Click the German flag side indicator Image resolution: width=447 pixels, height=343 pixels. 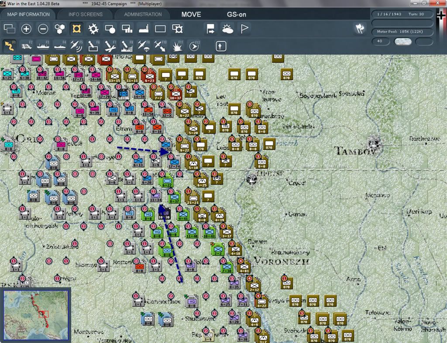click(x=441, y=16)
